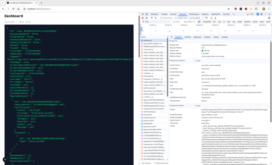The height and width of the screenshot is (165, 272).
Task: Export HAR file download icon
Action: pos(215,18)
